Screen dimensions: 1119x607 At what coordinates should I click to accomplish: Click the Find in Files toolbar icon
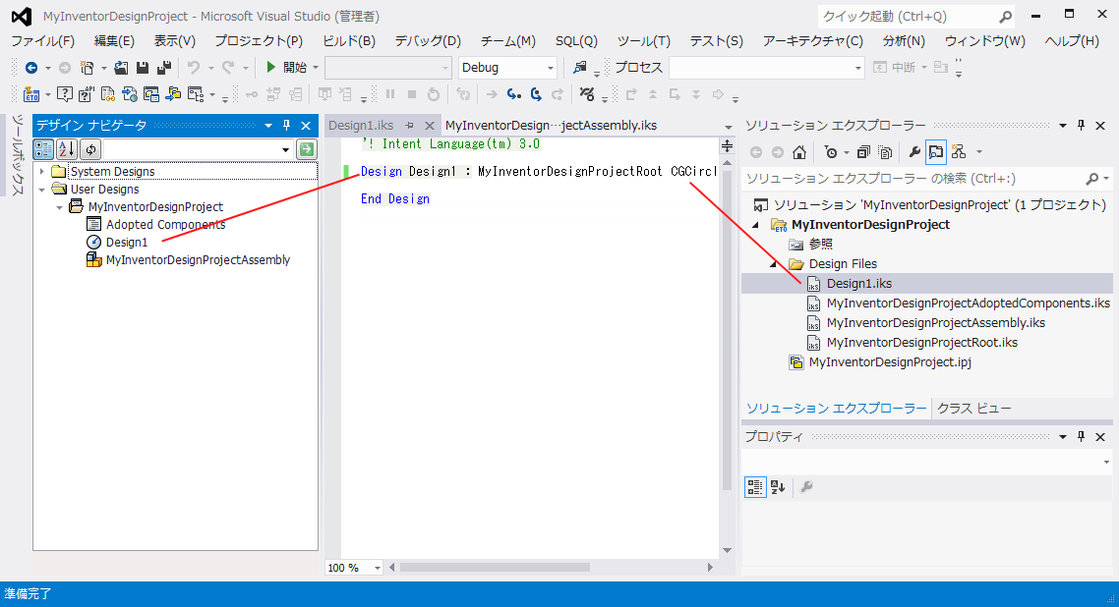coord(579,68)
